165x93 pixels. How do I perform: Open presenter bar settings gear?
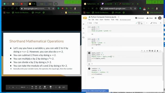60,87
